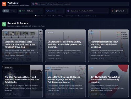Click the DeepMind, OpenAI institution filter field
131x99 pixels.
[89, 11]
